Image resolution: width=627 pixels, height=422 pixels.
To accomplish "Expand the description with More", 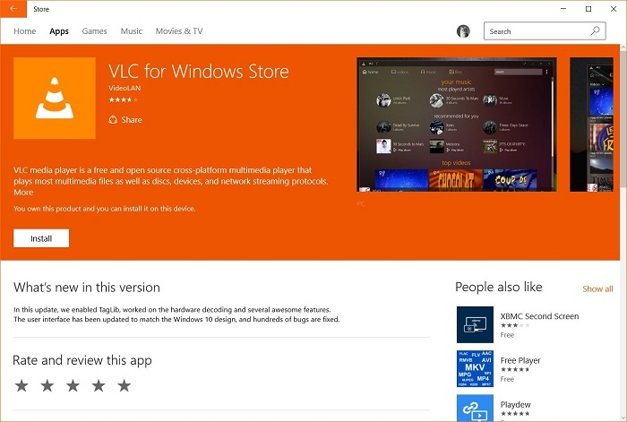I will tap(23, 193).
